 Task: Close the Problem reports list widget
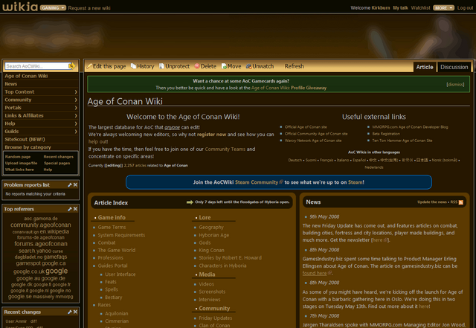coord(75,184)
